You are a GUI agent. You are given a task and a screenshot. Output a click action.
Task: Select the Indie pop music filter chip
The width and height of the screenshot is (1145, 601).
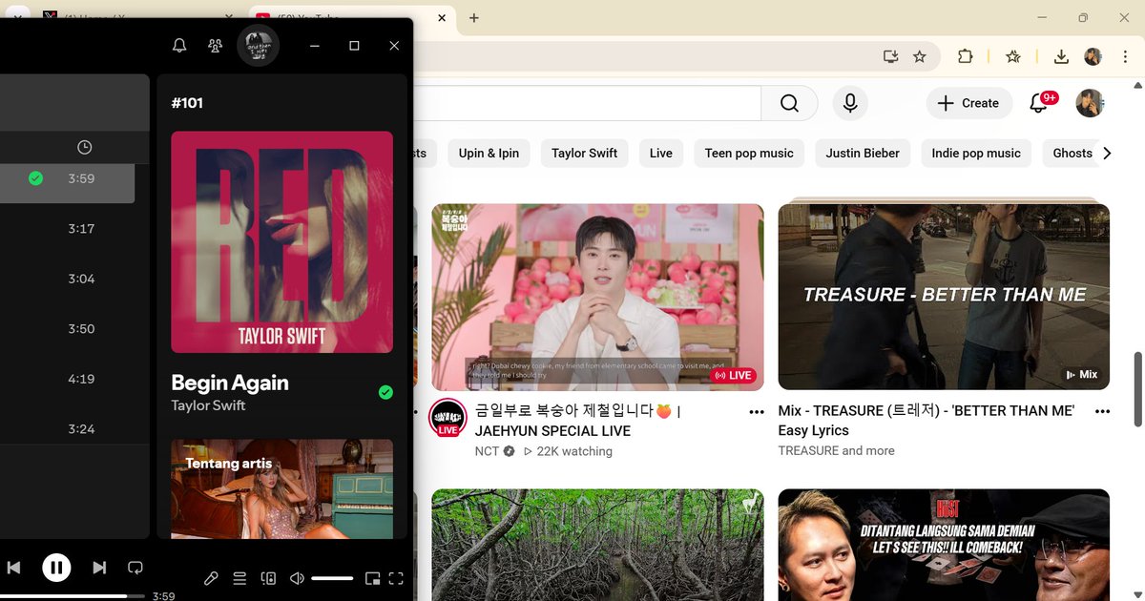click(976, 153)
